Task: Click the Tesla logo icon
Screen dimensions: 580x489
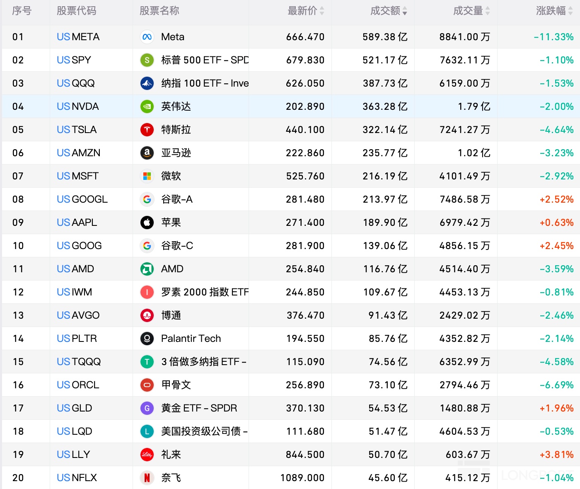Action: click(x=147, y=130)
